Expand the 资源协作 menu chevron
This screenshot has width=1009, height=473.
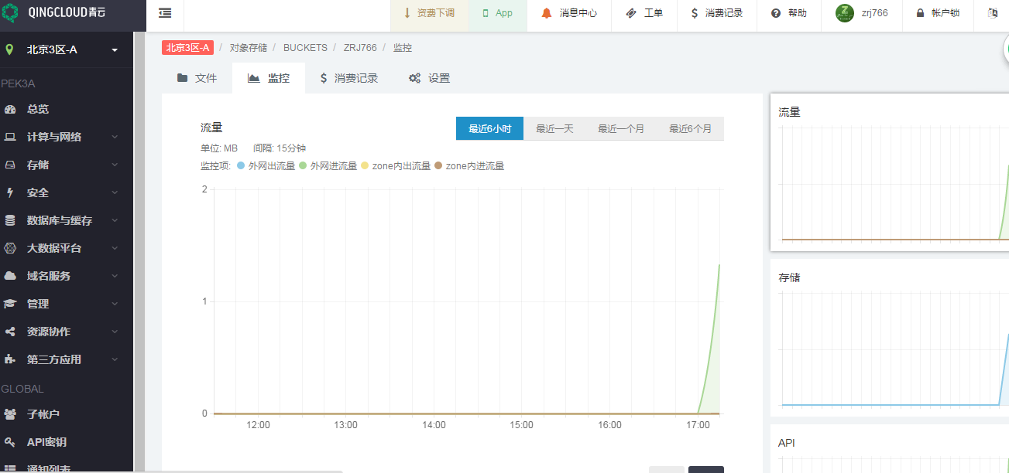115,332
